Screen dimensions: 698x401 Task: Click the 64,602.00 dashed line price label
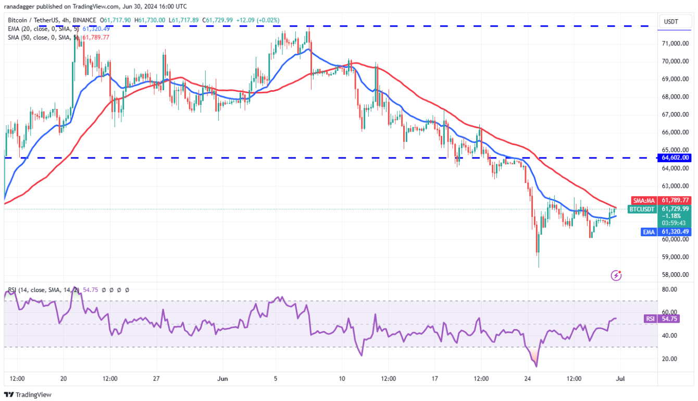click(675, 157)
